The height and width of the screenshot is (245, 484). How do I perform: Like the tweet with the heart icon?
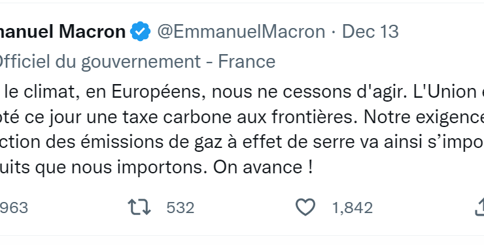[x=305, y=207]
